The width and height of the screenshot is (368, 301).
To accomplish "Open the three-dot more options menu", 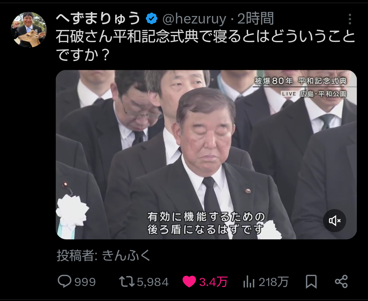I will point(350,19).
